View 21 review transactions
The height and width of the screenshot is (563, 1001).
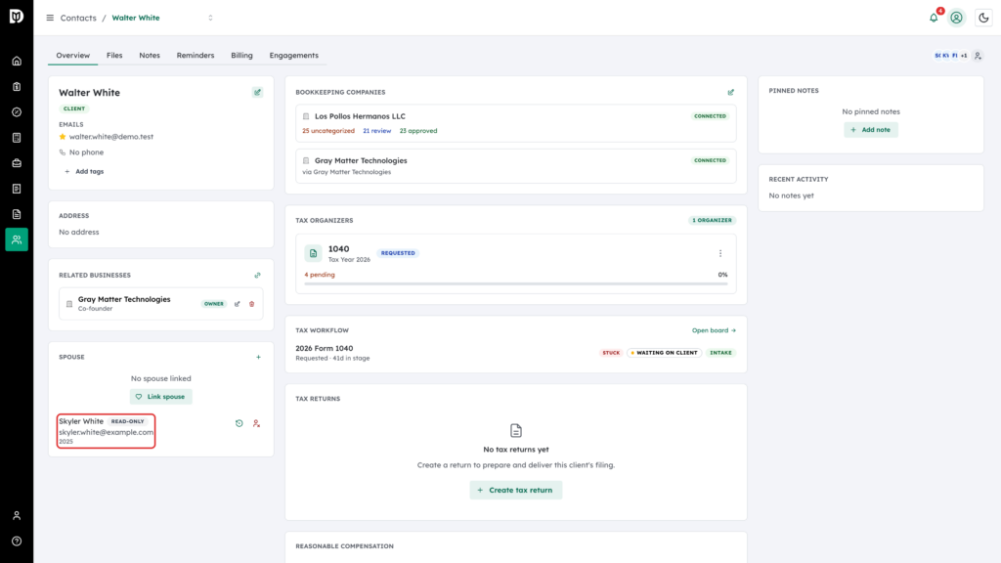pos(376,131)
